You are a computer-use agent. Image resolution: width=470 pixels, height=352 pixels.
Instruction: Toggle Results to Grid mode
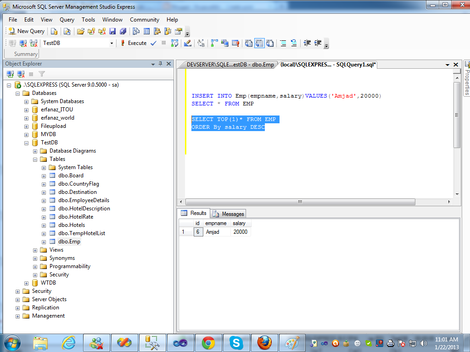(x=259, y=43)
